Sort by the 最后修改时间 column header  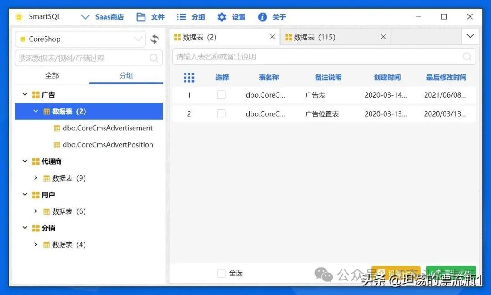[x=446, y=78]
